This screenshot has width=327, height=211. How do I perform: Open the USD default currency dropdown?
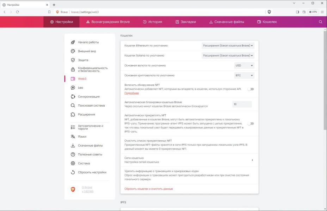pyautogui.click(x=244, y=65)
